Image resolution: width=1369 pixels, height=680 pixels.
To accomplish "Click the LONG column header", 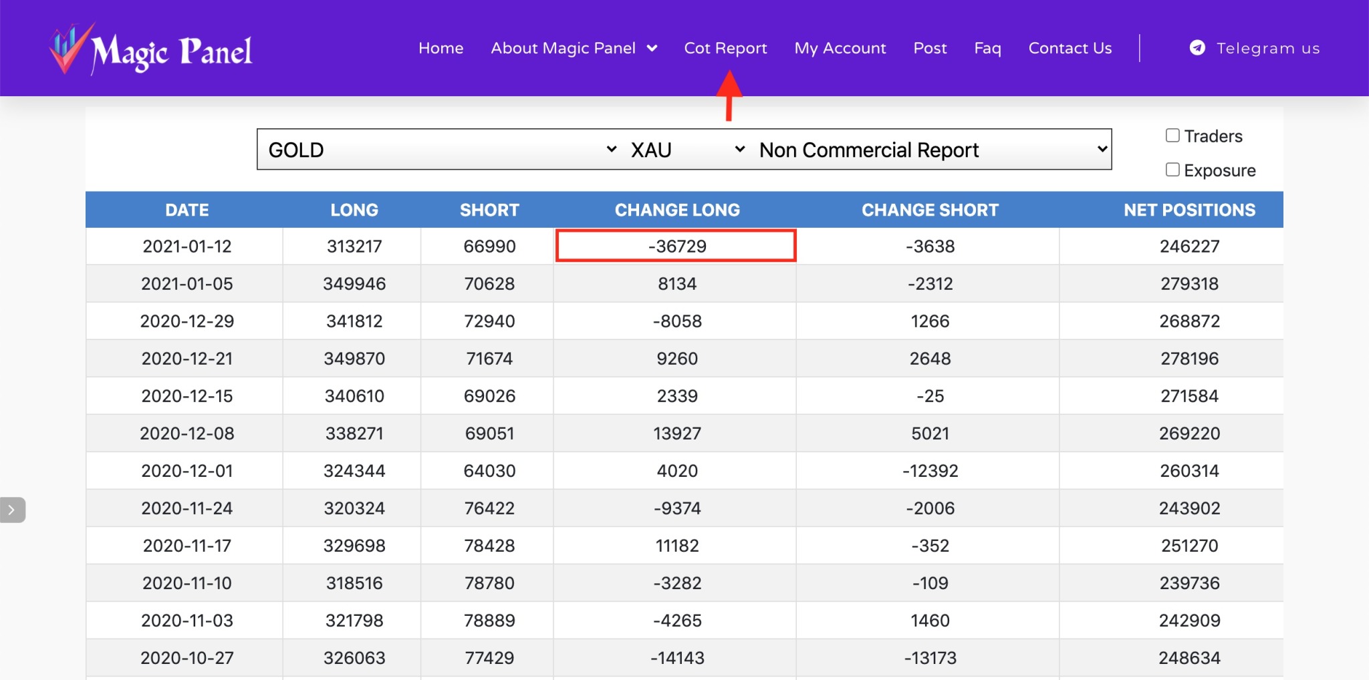I will [354, 210].
